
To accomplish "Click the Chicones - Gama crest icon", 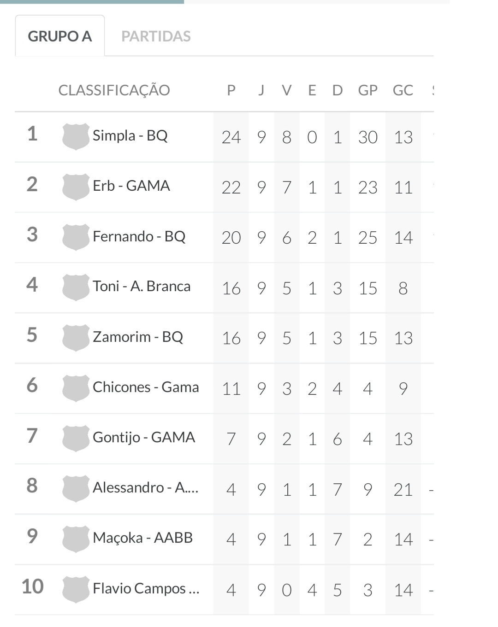I will pyautogui.click(x=76, y=387).
